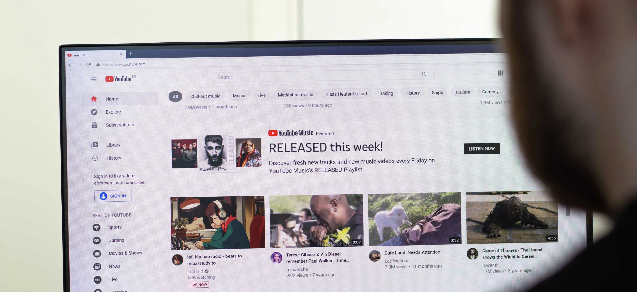Click the LISTEN NOW button
637x292 pixels.
point(482,149)
